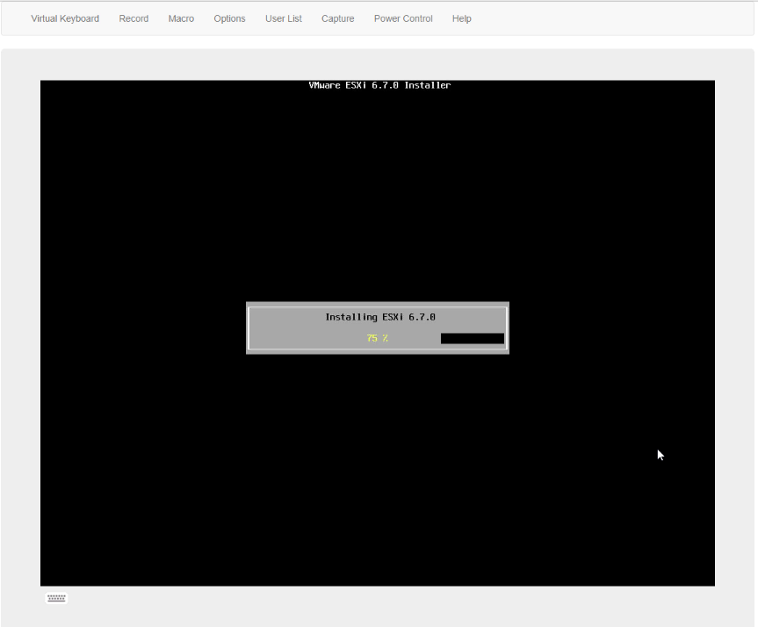Open the Help menu
This screenshot has height=627, width=758.
(462, 18)
